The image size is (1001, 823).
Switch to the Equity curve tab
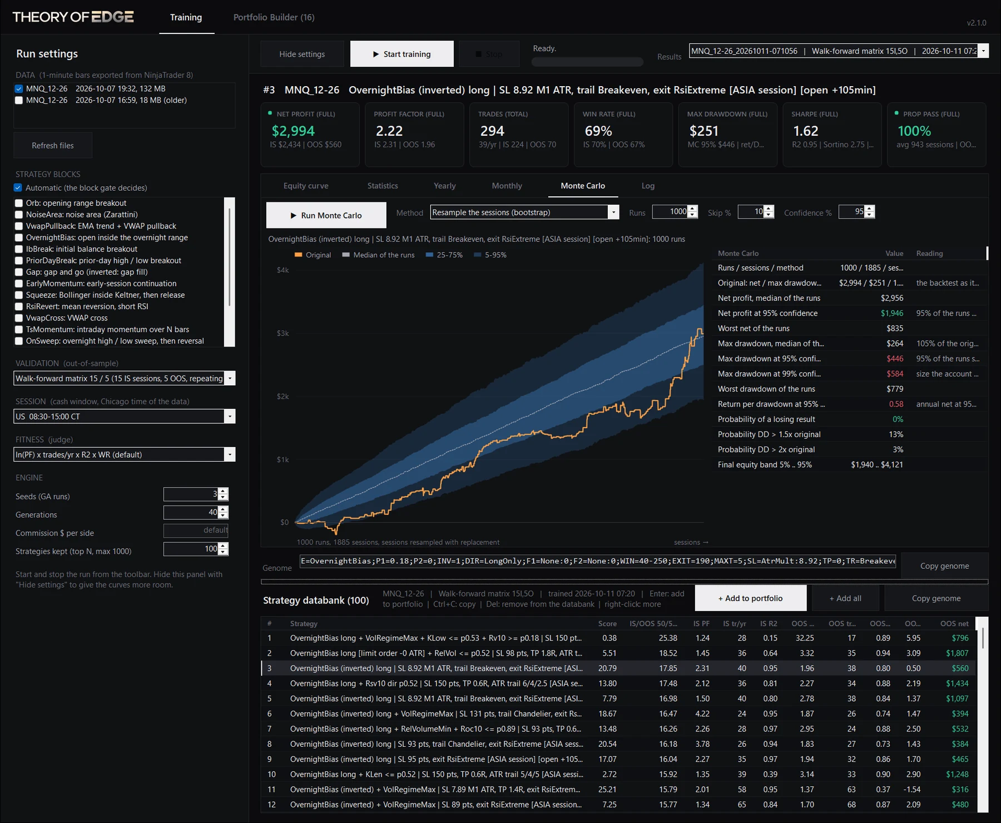[x=306, y=186]
